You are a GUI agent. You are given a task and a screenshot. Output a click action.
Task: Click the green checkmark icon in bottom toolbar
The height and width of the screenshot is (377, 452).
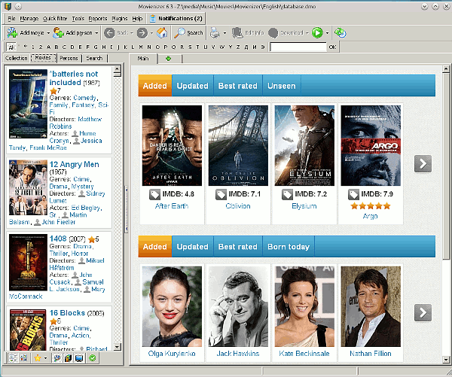pyautogui.click(x=92, y=358)
